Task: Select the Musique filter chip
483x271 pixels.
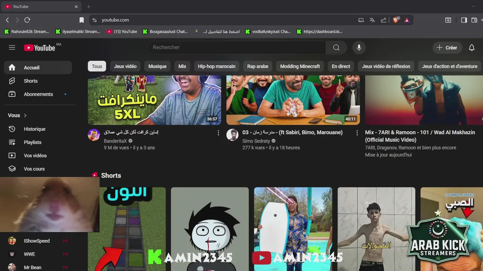Action: 157,66
